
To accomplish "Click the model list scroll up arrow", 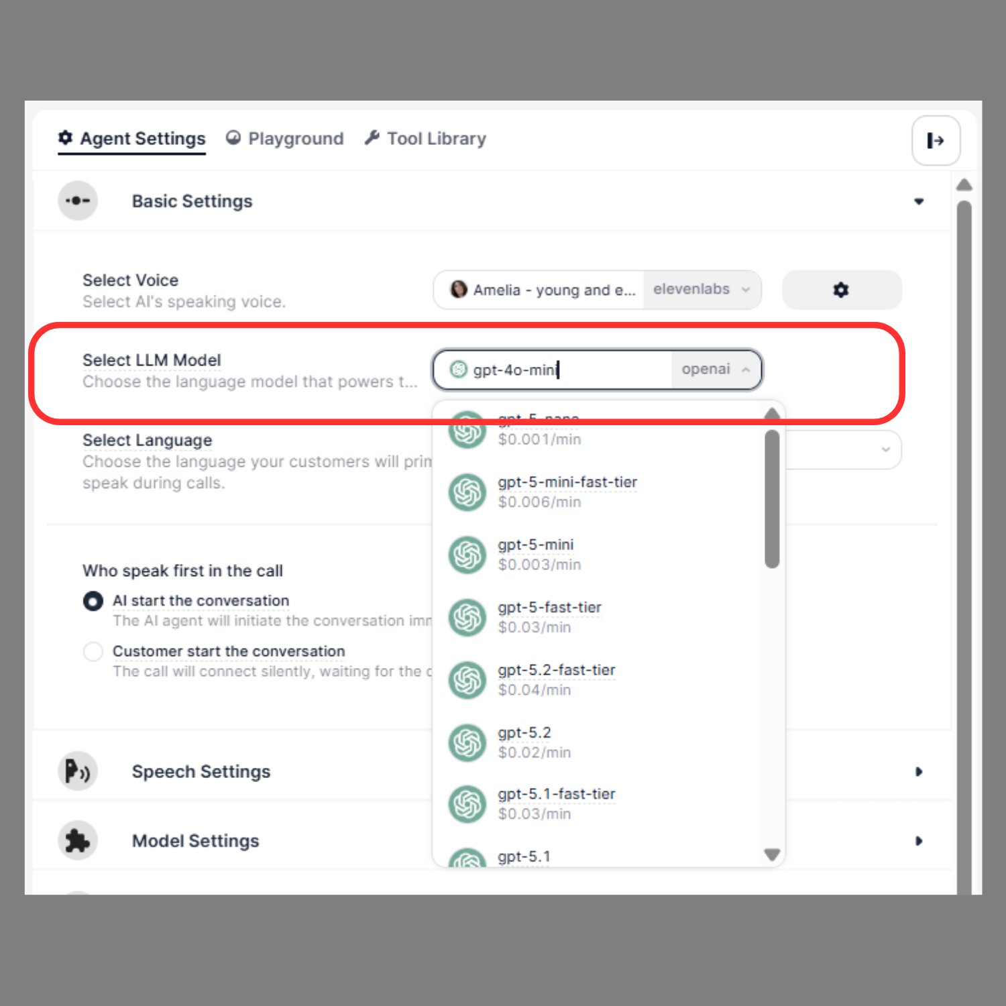I will [x=772, y=413].
